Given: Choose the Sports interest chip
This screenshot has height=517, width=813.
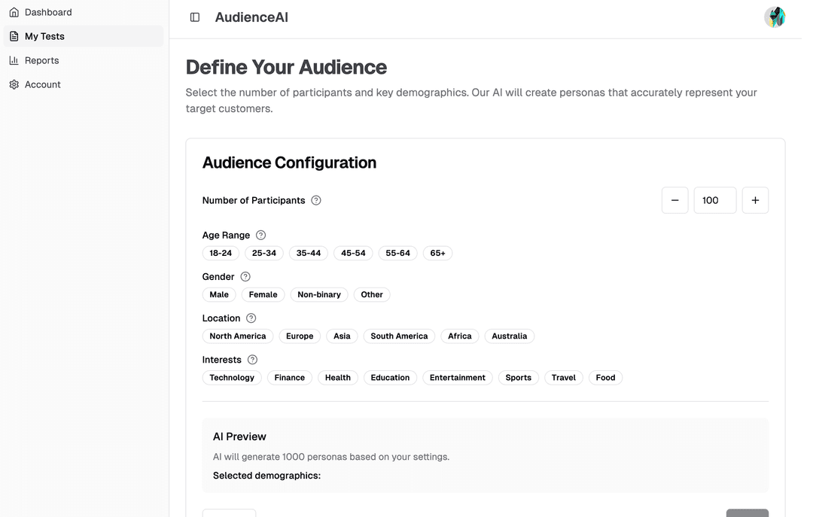Looking at the screenshot, I should [x=519, y=378].
